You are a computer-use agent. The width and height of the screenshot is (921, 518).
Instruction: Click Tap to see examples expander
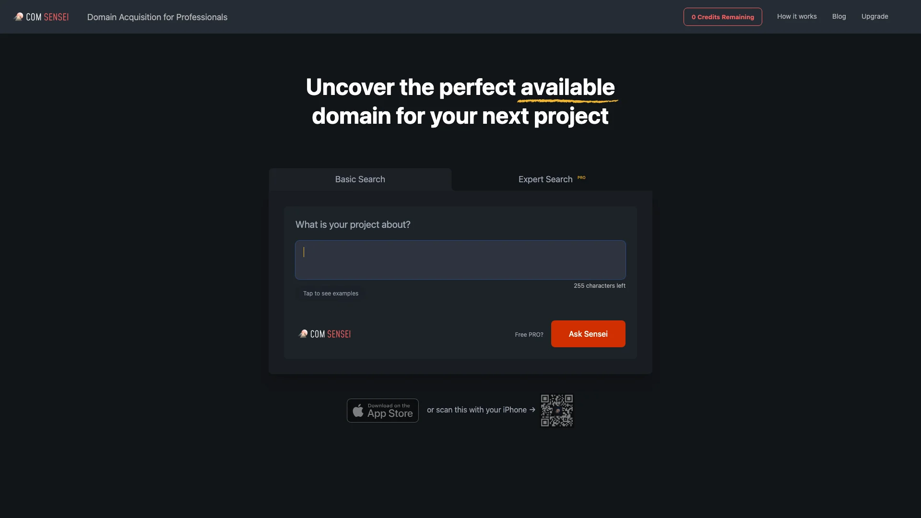pyautogui.click(x=330, y=294)
